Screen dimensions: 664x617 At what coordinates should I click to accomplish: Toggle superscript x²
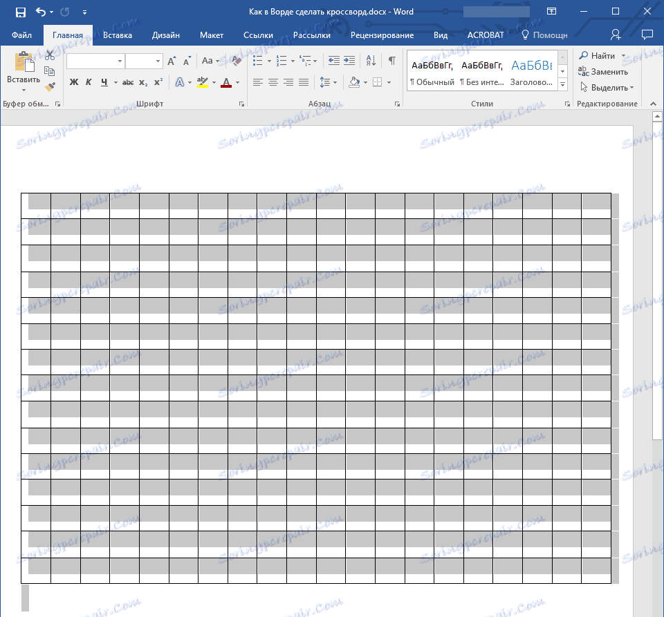point(158,82)
